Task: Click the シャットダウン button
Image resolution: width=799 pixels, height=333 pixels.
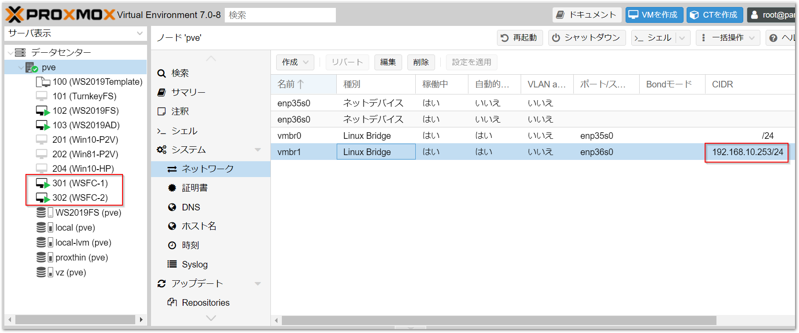Action: (x=587, y=38)
